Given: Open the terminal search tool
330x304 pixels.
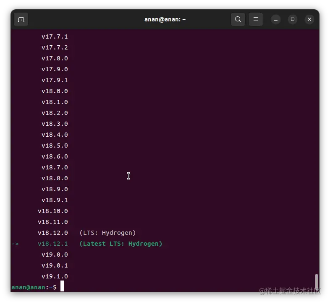Looking at the screenshot, I should [238, 19].
